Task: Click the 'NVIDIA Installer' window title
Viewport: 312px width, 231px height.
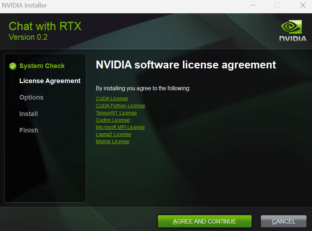Action: (x=24, y=5)
